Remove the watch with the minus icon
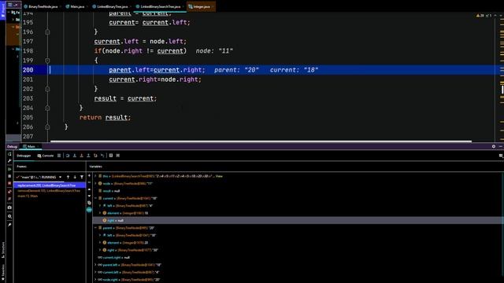 (89, 182)
